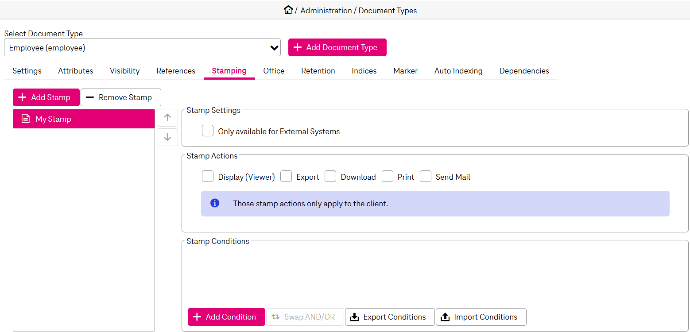Click the home icon in breadcrumb

[288, 10]
